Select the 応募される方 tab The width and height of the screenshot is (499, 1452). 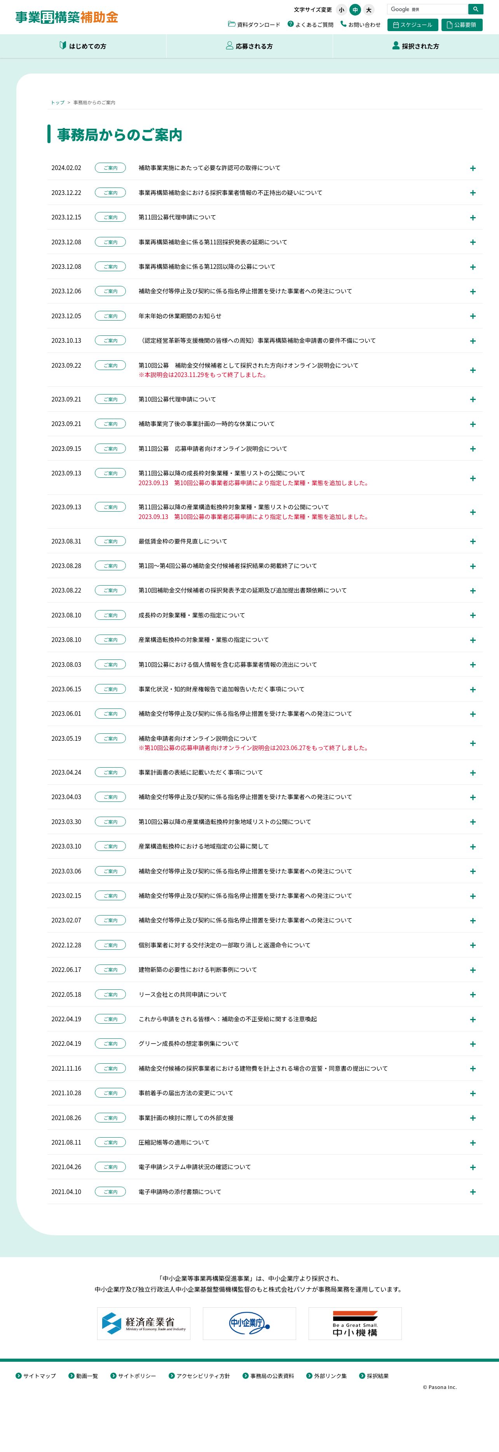click(x=249, y=46)
